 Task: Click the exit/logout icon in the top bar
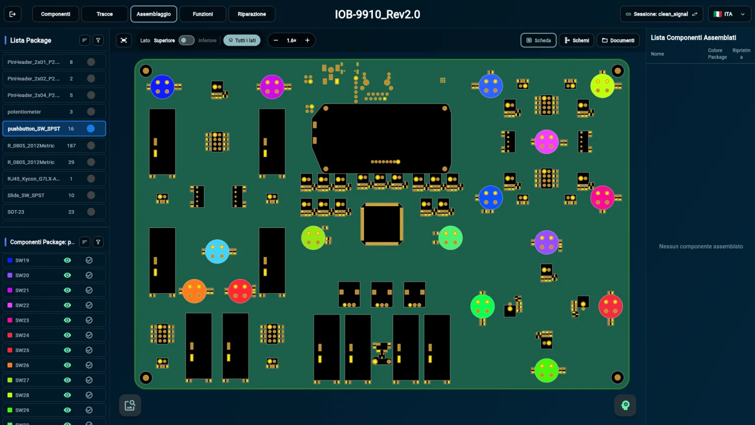pos(13,14)
